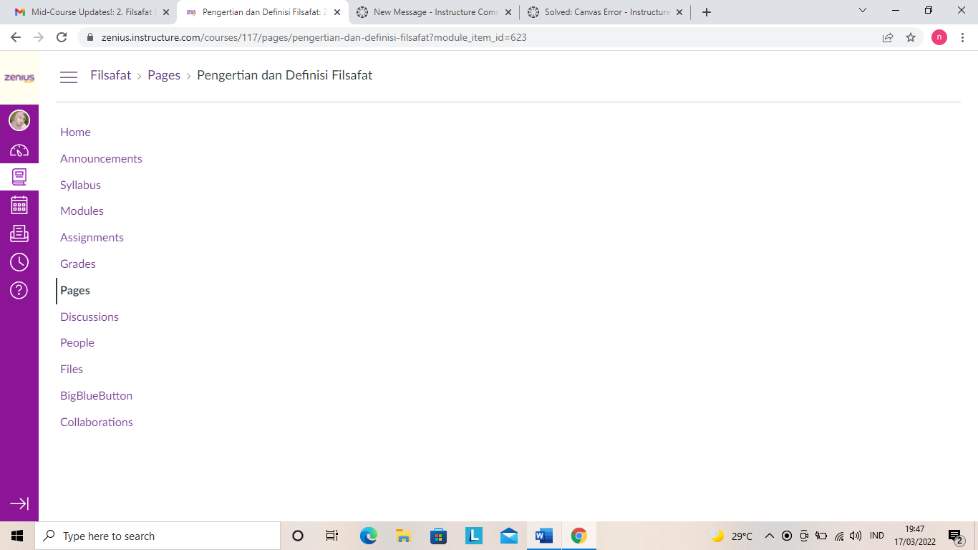Open the Syllabus page link
Viewport: 978px width, 550px height.
click(80, 185)
